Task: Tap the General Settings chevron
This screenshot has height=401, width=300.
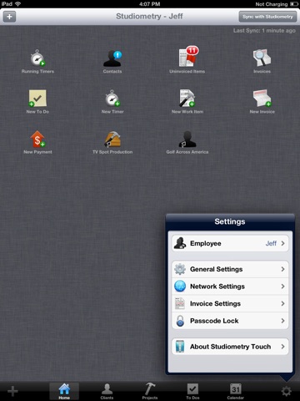Action: (x=282, y=269)
